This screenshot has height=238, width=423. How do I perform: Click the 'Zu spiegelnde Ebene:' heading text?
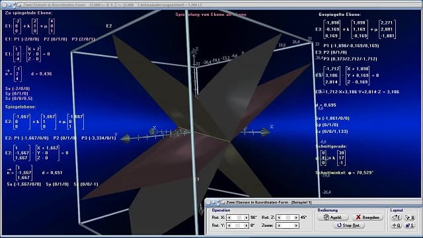(x=29, y=13)
